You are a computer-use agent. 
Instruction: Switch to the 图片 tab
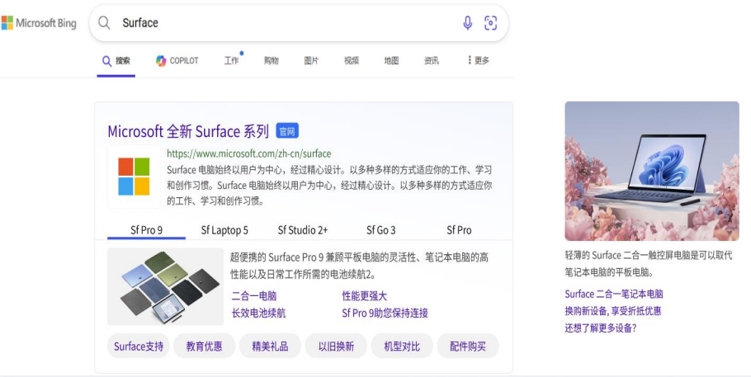[311, 61]
